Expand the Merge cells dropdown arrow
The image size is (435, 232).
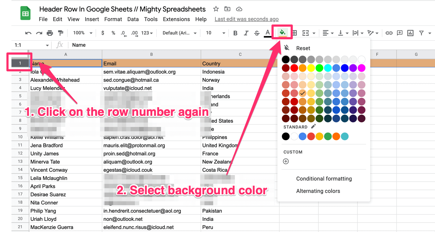tap(314, 33)
